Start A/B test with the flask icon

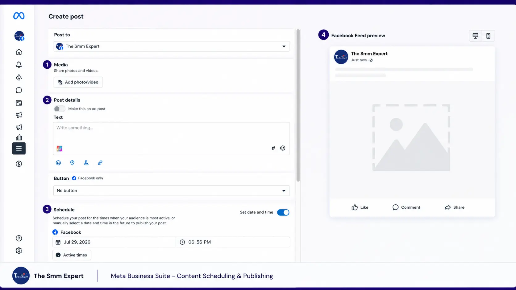pos(86,163)
